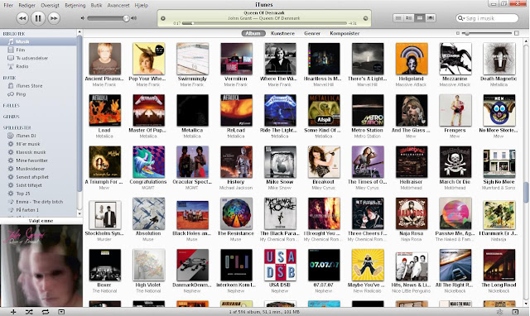This screenshot has width=530, height=316.
Task: Open the Oversigt menu
Action: [x=50, y=5]
